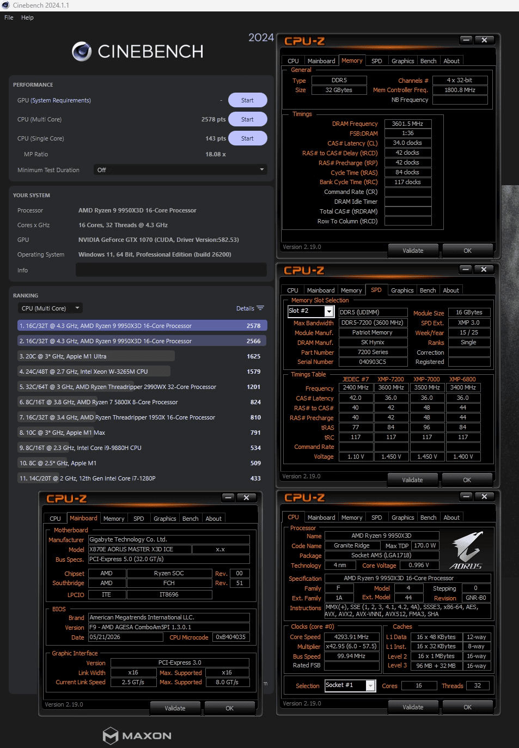Image resolution: width=519 pixels, height=748 pixels.
Task: Open Graphics tab in SPD window
Action: click(402, 290)
